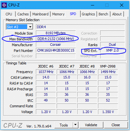Click the XMP-2998 tRC value 52
This screenshot has height=131, width=130.
pyautogui.click(x=108, y=100)
